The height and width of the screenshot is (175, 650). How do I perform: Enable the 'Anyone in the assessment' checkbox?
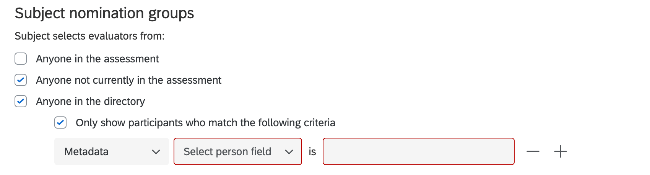21,59
